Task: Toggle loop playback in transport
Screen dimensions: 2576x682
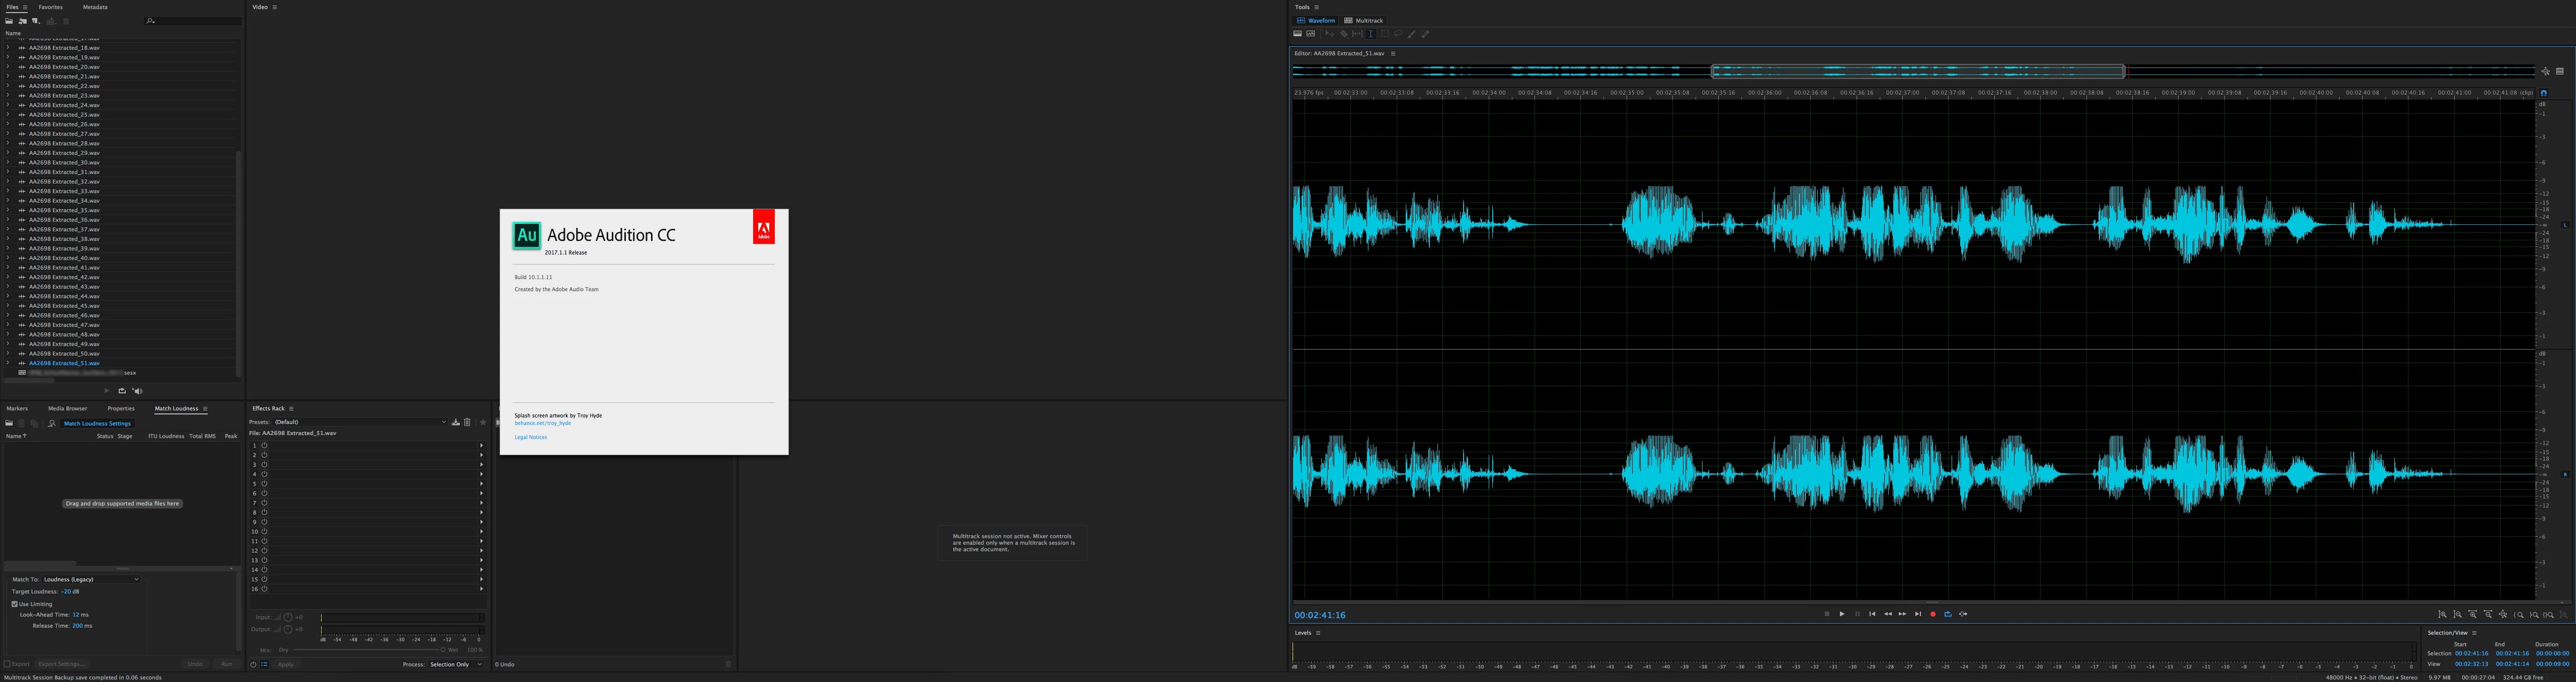Action: pyautogui.click(x=1947, y=614)
